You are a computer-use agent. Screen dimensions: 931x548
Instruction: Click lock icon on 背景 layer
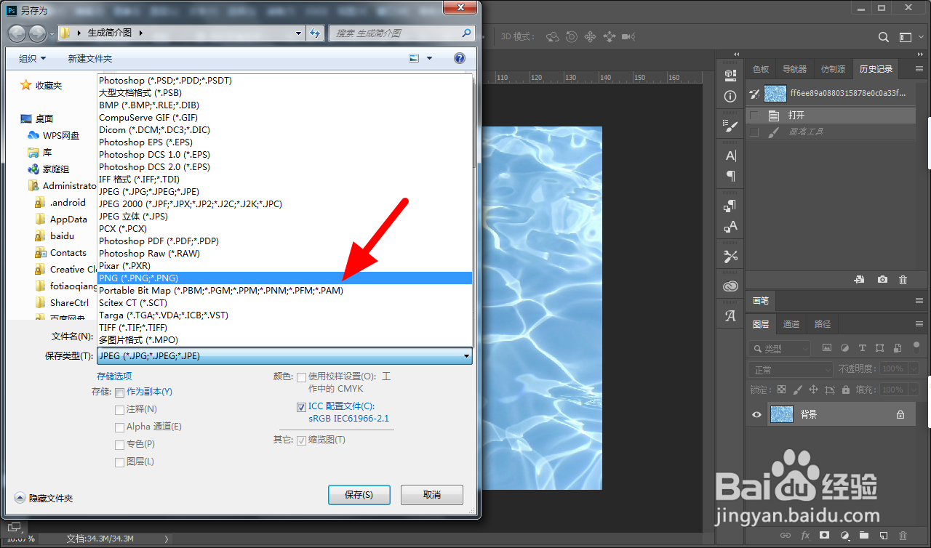pyautogui.click(x=900, y=414)
